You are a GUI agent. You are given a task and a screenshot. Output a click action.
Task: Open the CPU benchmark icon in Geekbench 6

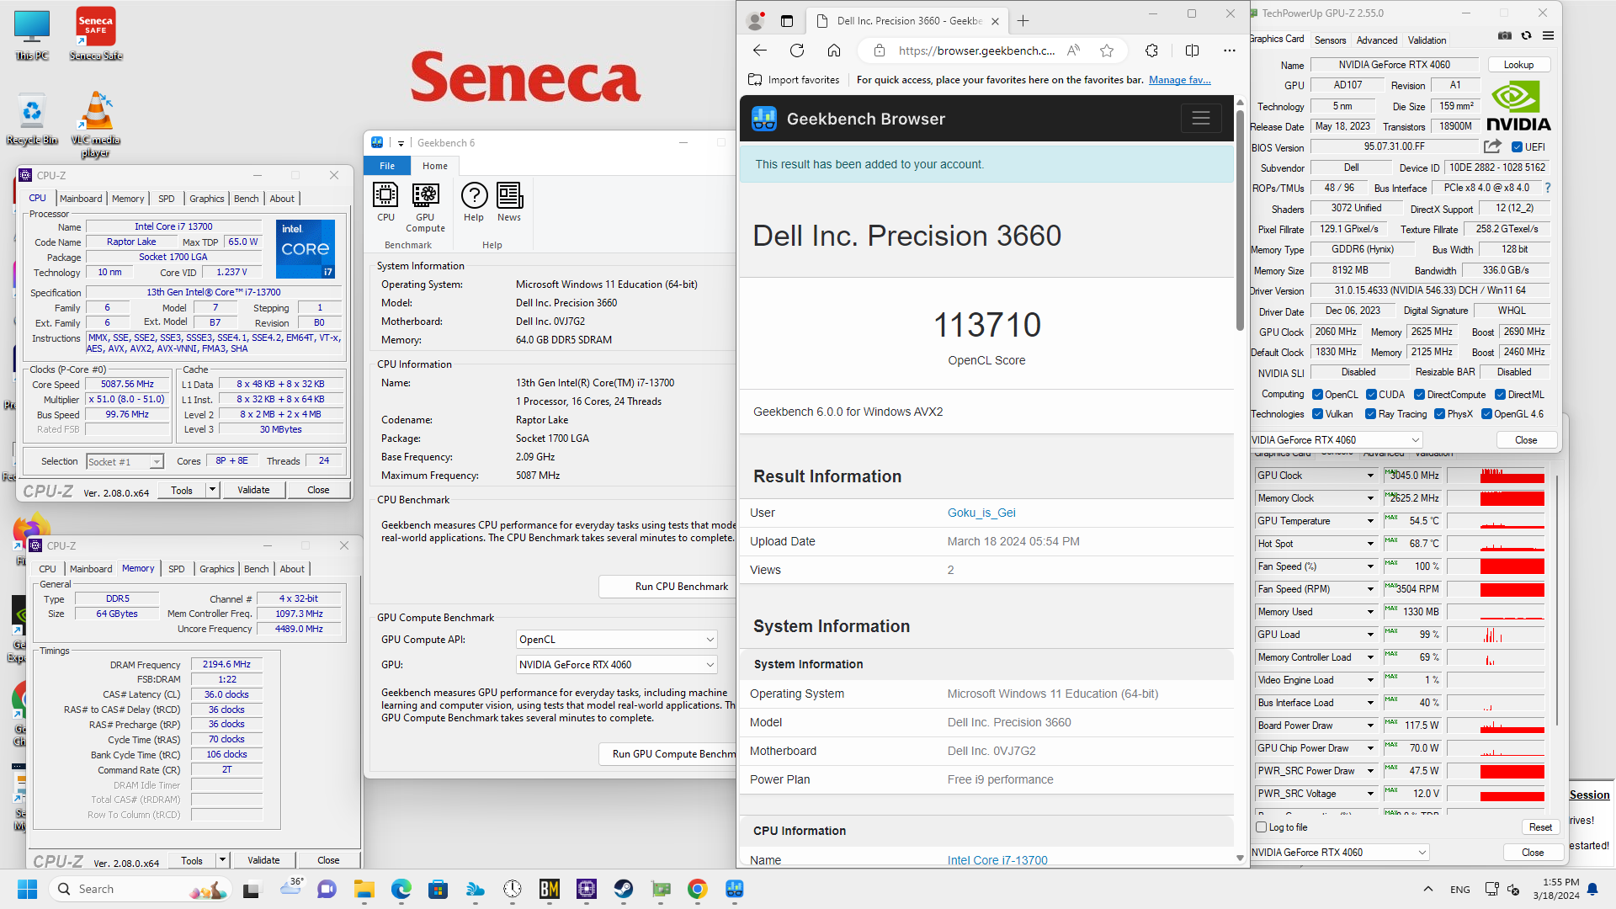pyautogui.click(x=385, y=203)
